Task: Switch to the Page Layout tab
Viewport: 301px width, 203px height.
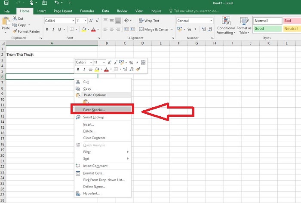Action: (x=63, y=11)
